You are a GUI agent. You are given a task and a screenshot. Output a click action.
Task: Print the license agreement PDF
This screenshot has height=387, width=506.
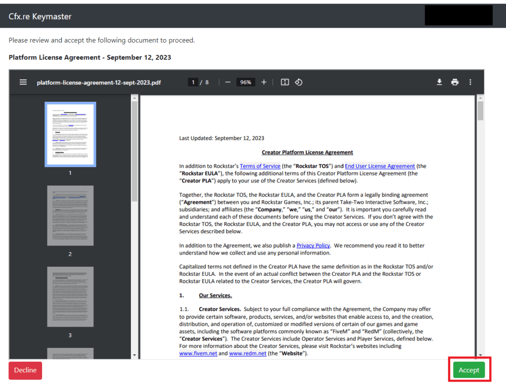tap(455, 83)
